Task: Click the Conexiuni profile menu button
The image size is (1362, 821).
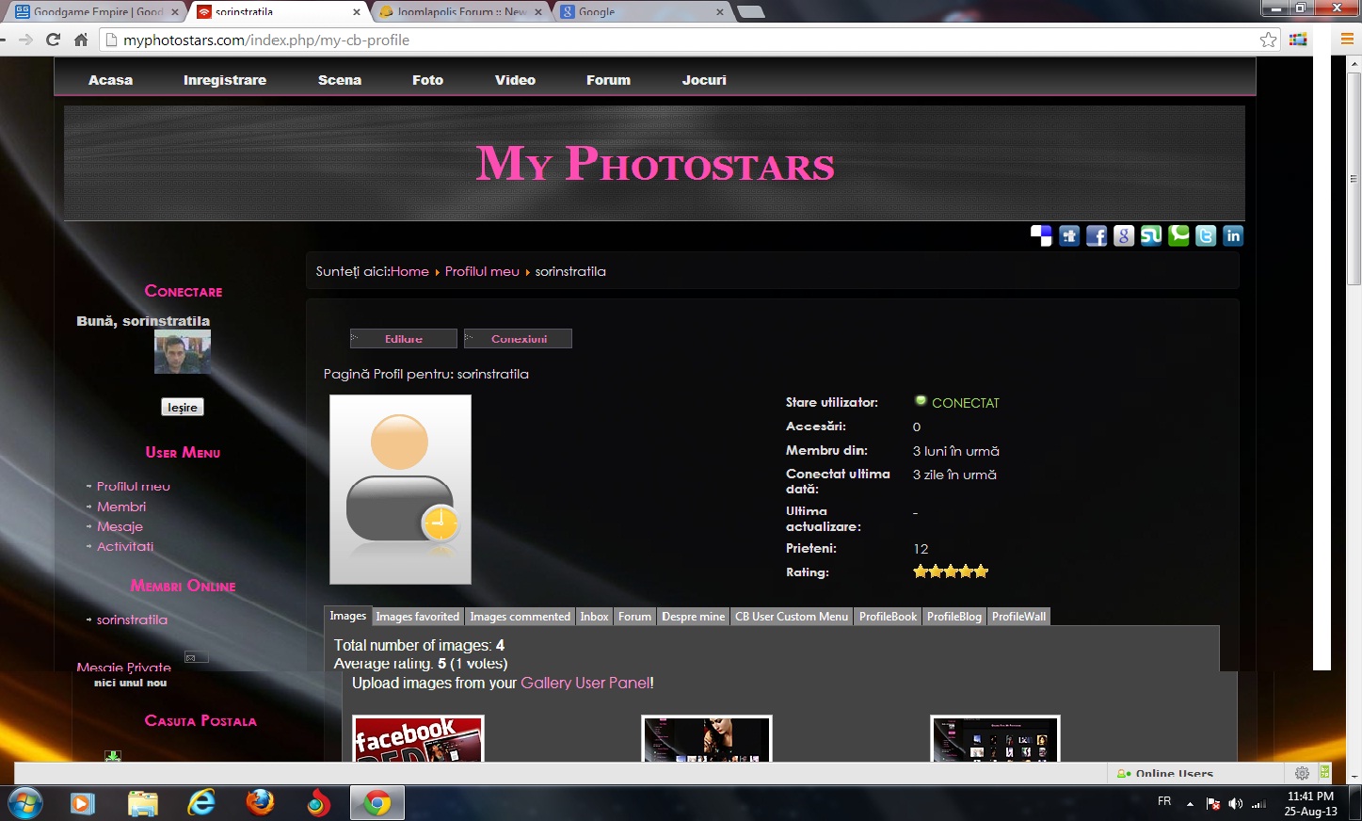Action: (518, 338)
